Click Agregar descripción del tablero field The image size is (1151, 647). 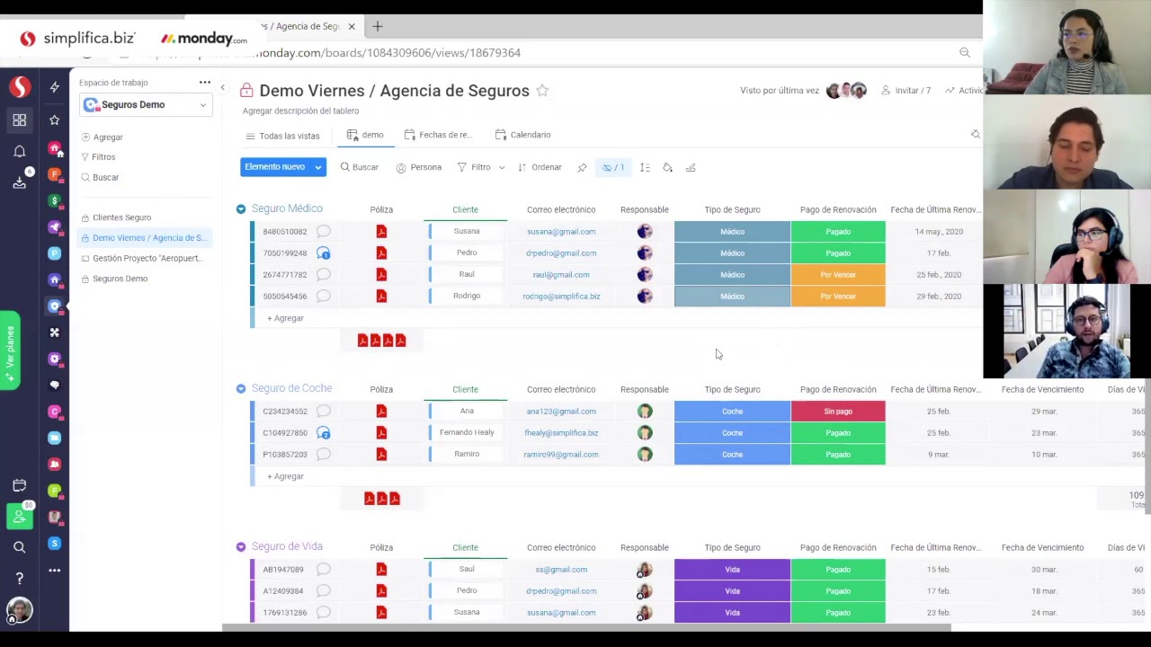300,111
